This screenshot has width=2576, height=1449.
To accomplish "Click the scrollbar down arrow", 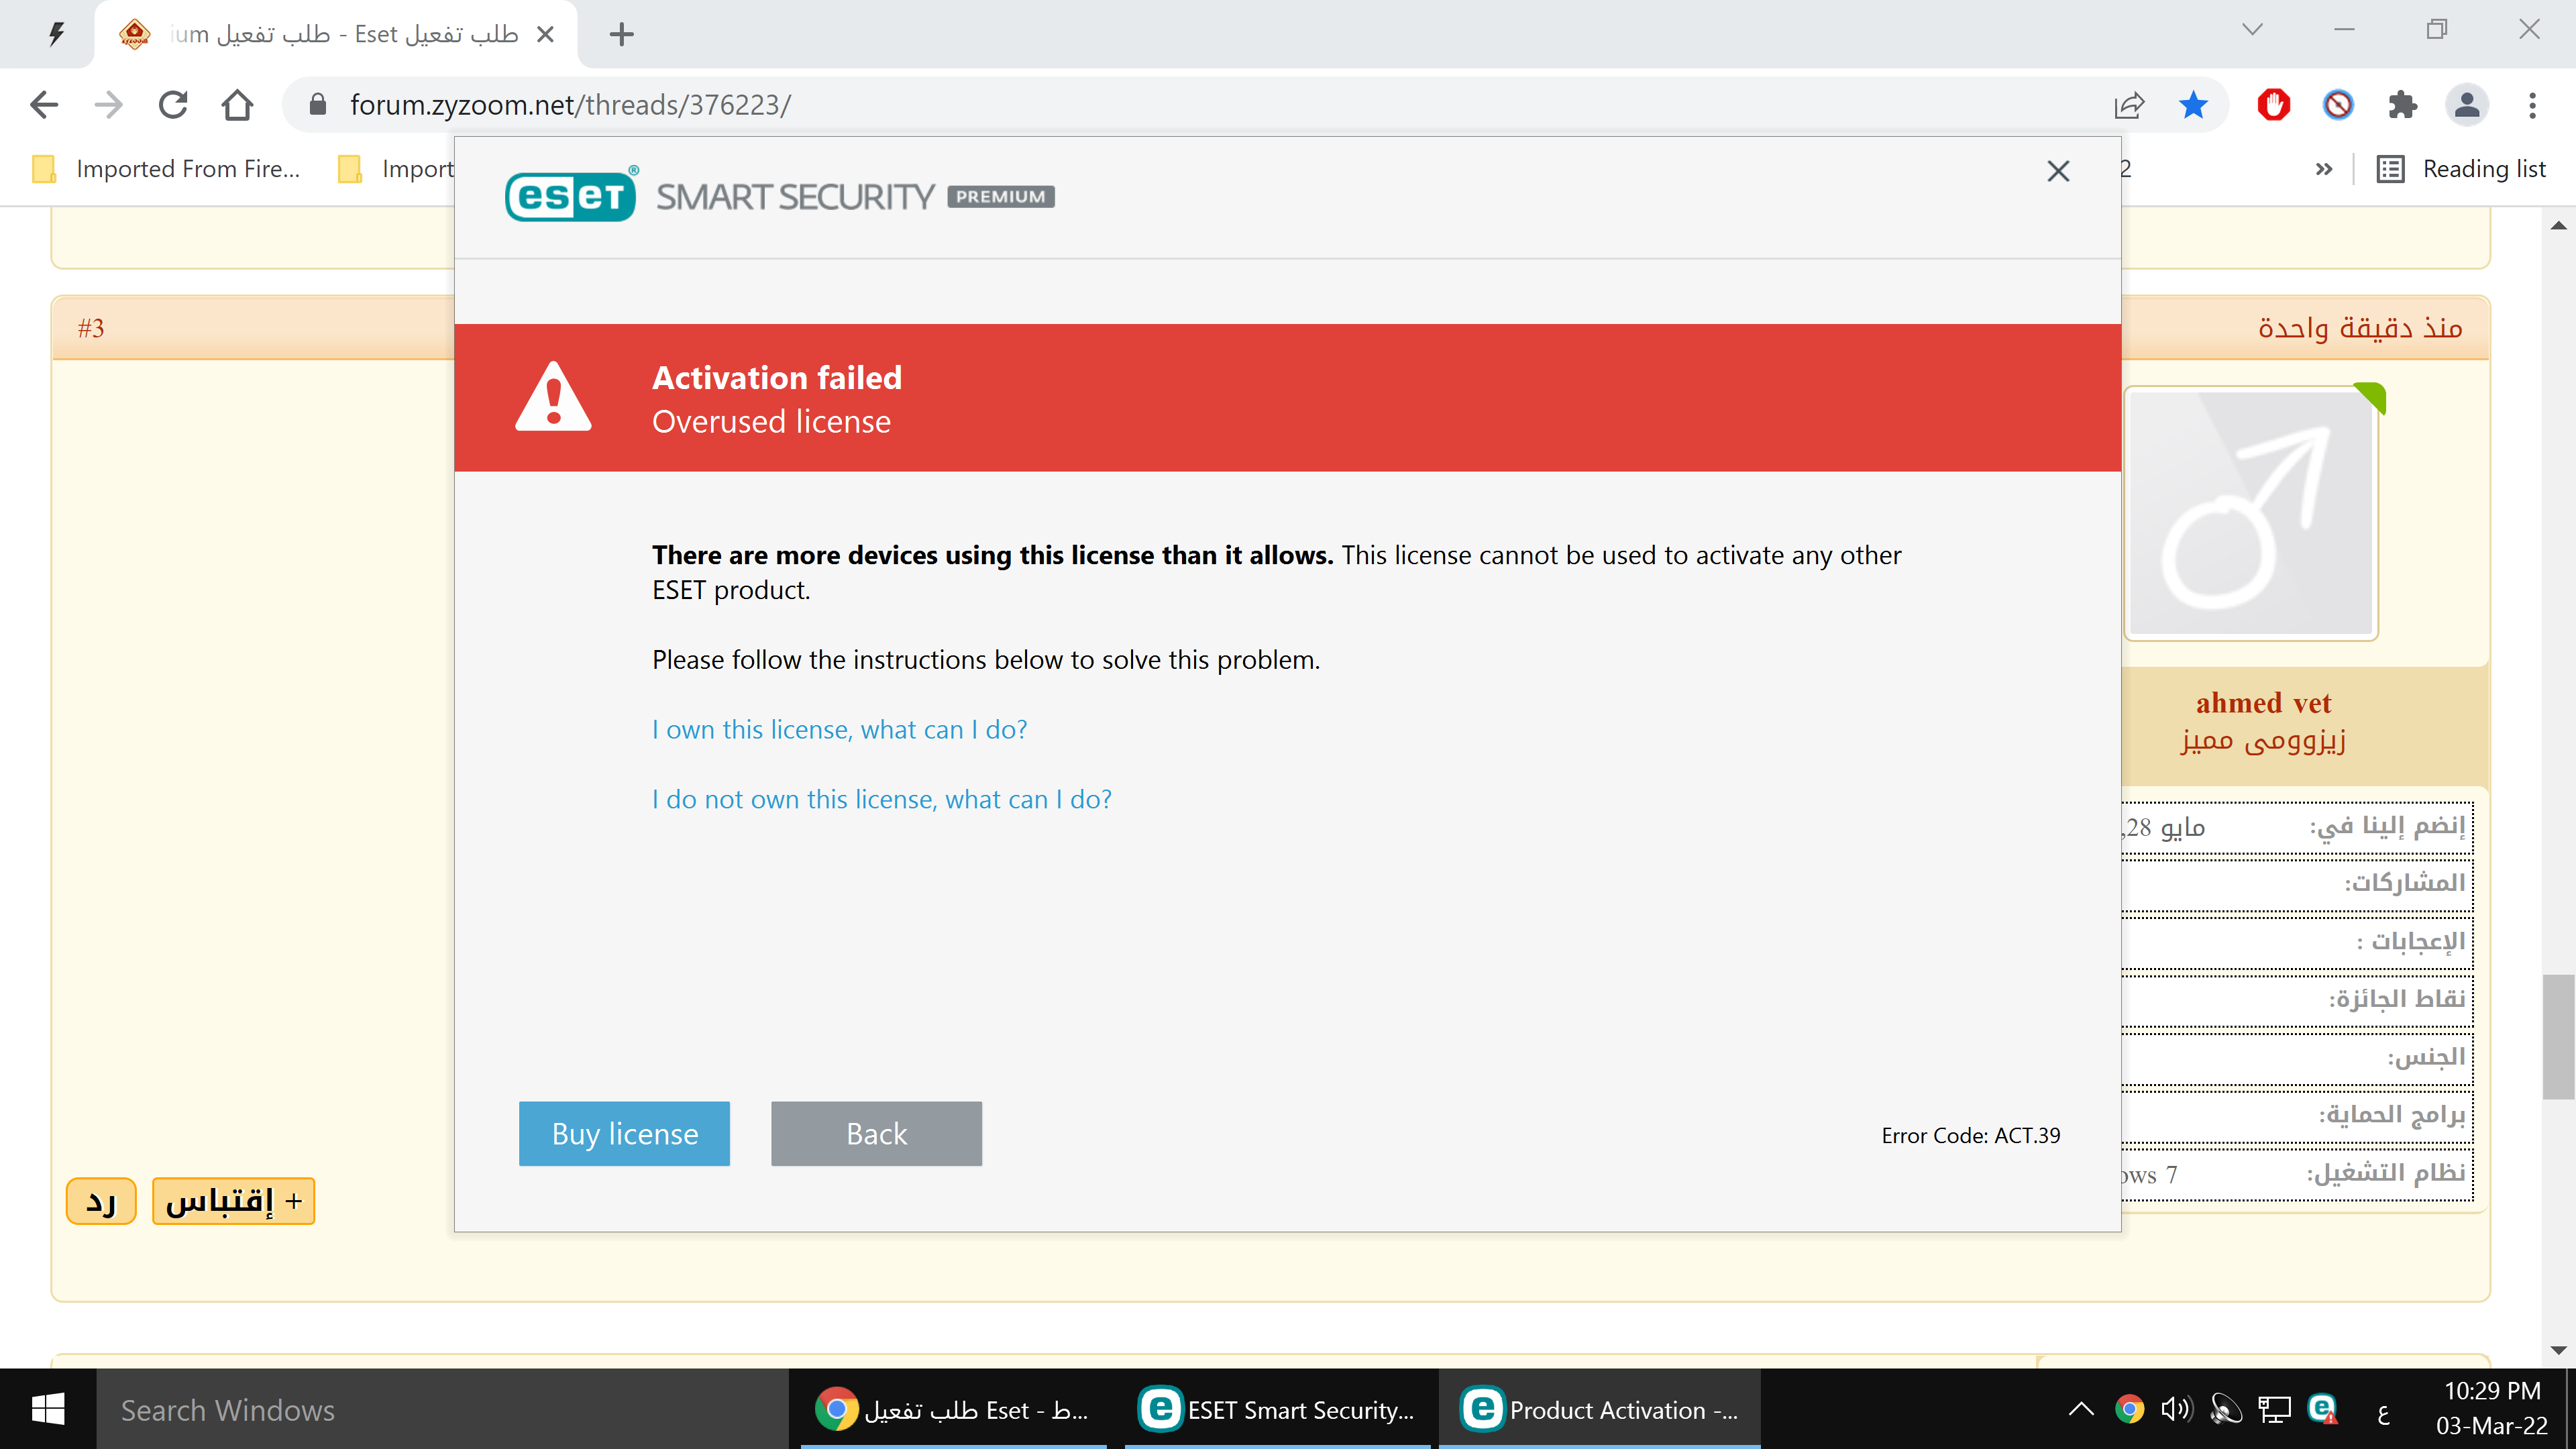I will pyautogui.click(x=2558, y=1350).
